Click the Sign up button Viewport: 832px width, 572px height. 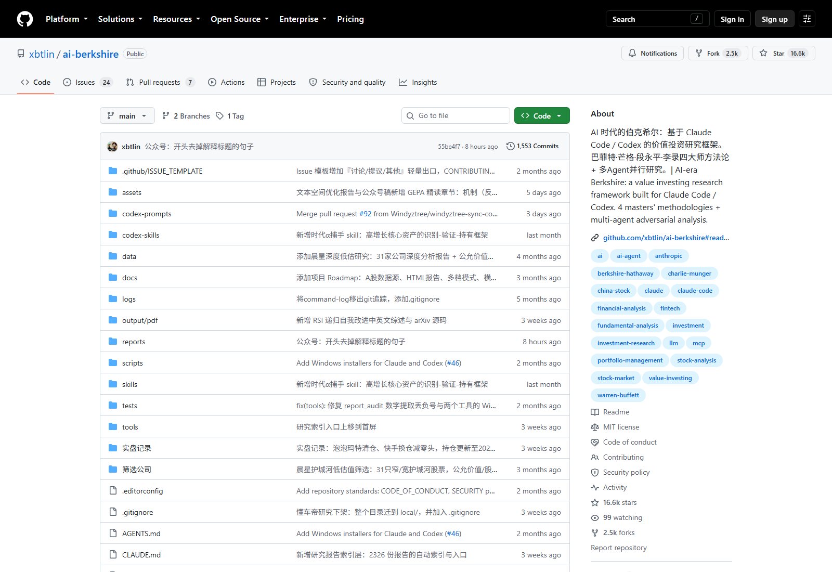(x=775, y=19)
